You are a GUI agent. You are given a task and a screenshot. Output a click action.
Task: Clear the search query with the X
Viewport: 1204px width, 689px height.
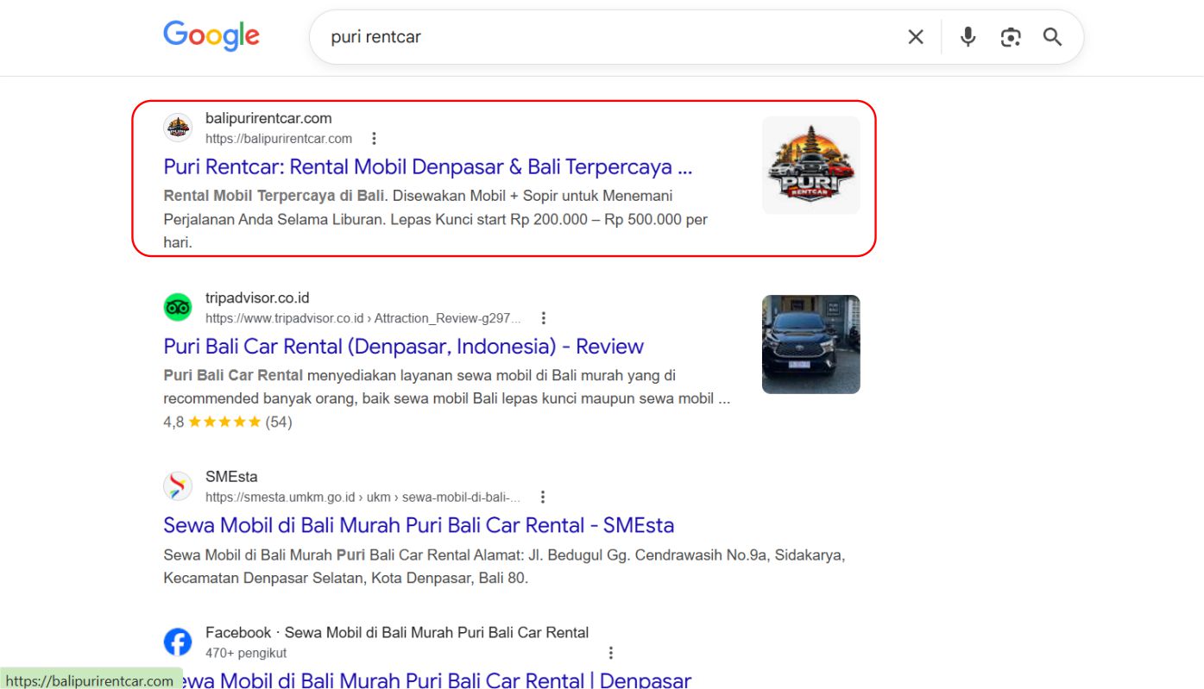(x=915, y=37)
